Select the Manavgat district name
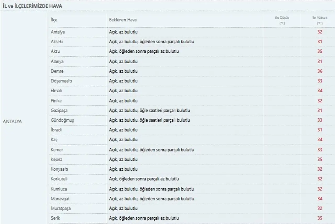The width and height of the screenshot is (335, 224). [x=60, y=199]
